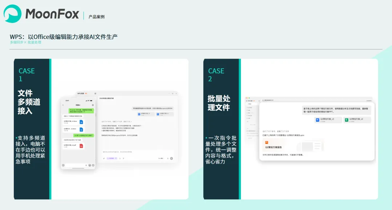Image resolution: width=392 pixels, height=210 pixels.
Task: Click green PDF request message on phone
Action: coord(83,136)
